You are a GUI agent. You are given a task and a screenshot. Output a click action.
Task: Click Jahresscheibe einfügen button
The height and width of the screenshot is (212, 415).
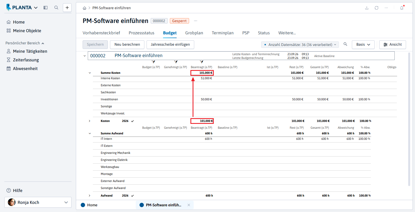click(170, 45)
